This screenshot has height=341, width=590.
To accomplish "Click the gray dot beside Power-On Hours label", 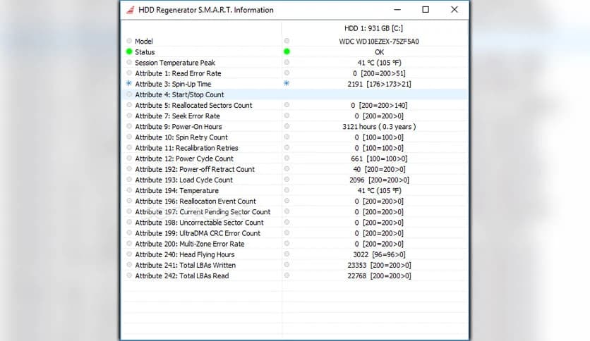I will tap(129, 126).
